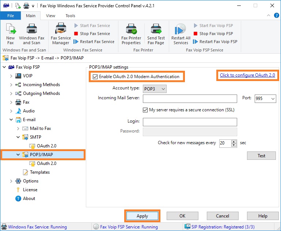Decrease the check interval seconds
This screenshot has height=231, width=281.
tap(234, 145)
